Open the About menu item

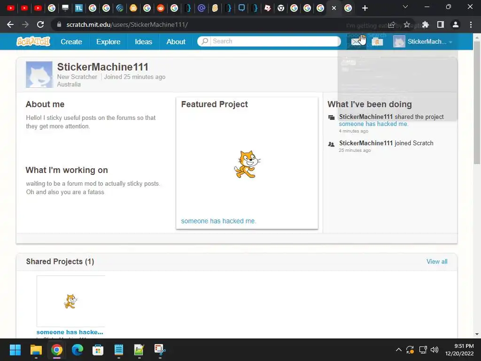pos(176,42)
